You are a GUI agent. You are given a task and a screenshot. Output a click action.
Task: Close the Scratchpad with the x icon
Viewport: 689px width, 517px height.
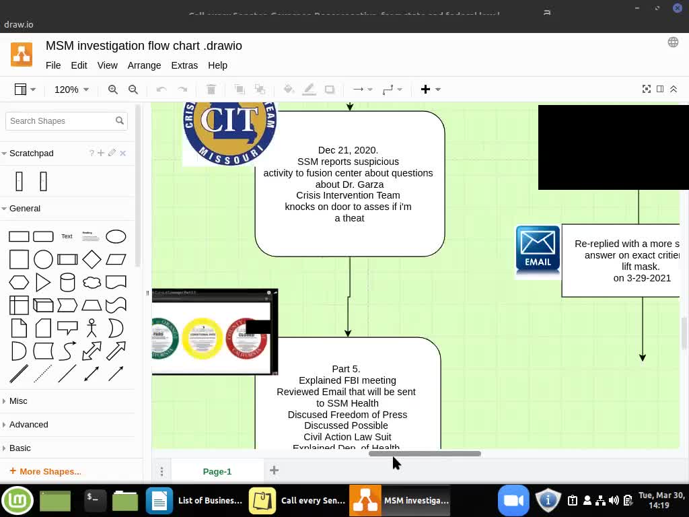(x=123, y=153)
